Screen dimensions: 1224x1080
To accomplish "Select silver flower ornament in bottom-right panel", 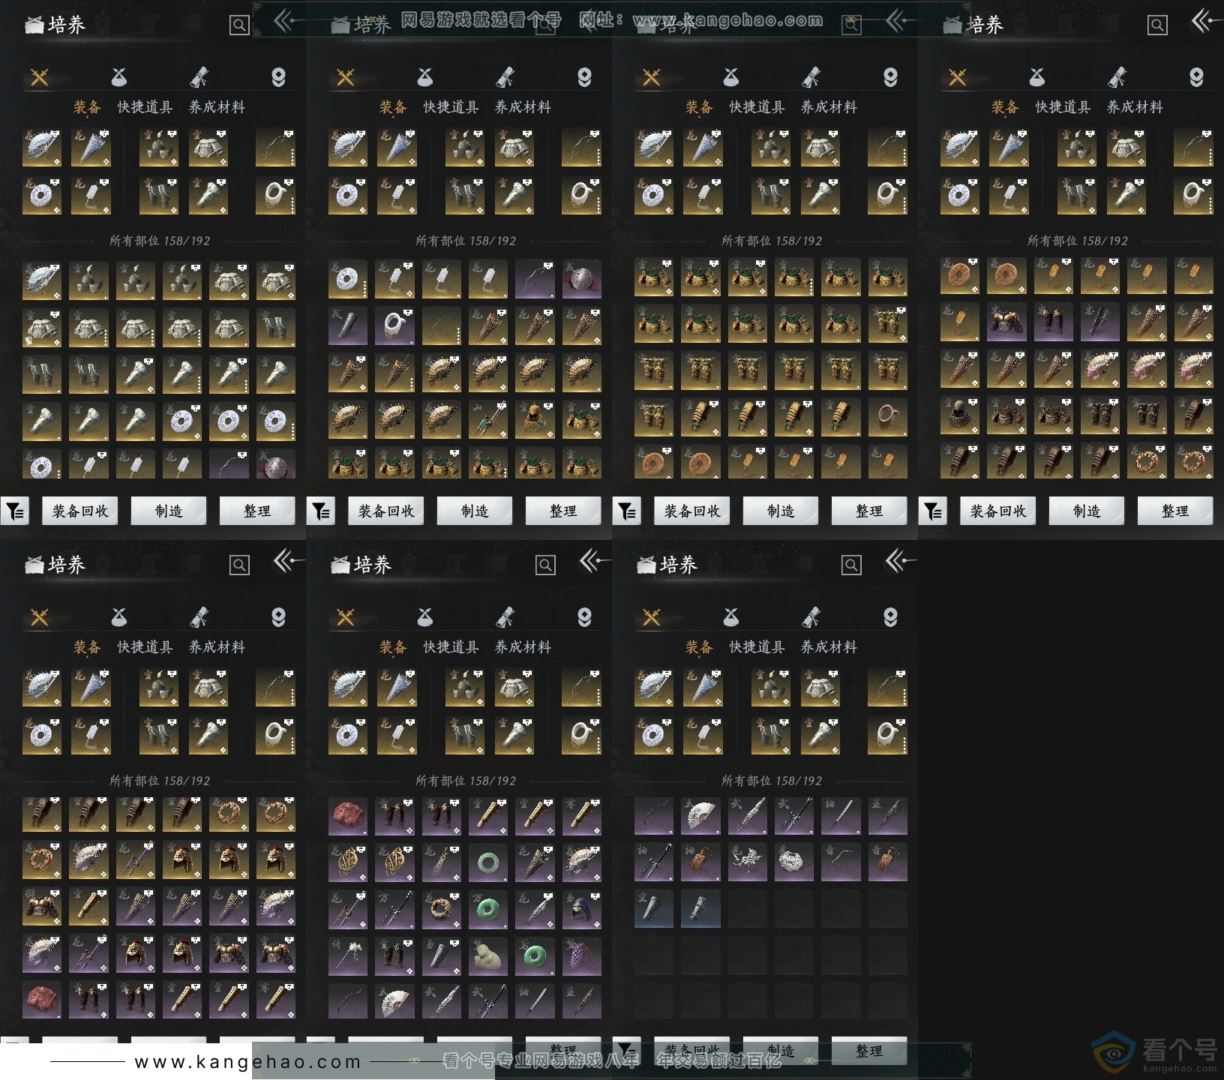I will [746, 862].
